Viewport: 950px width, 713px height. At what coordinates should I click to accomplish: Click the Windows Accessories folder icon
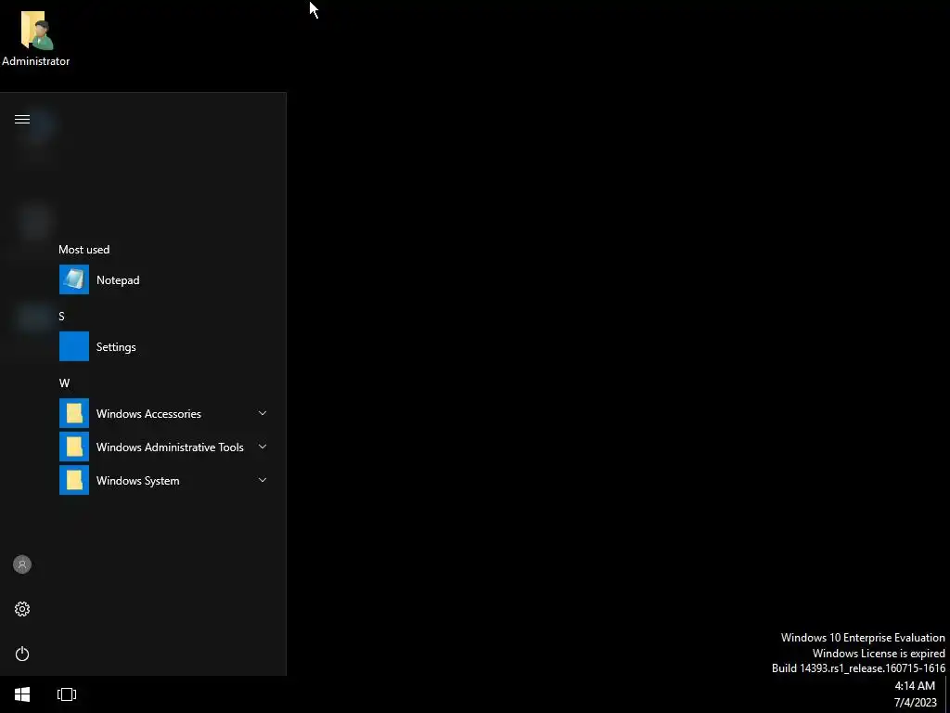(74, 413)
